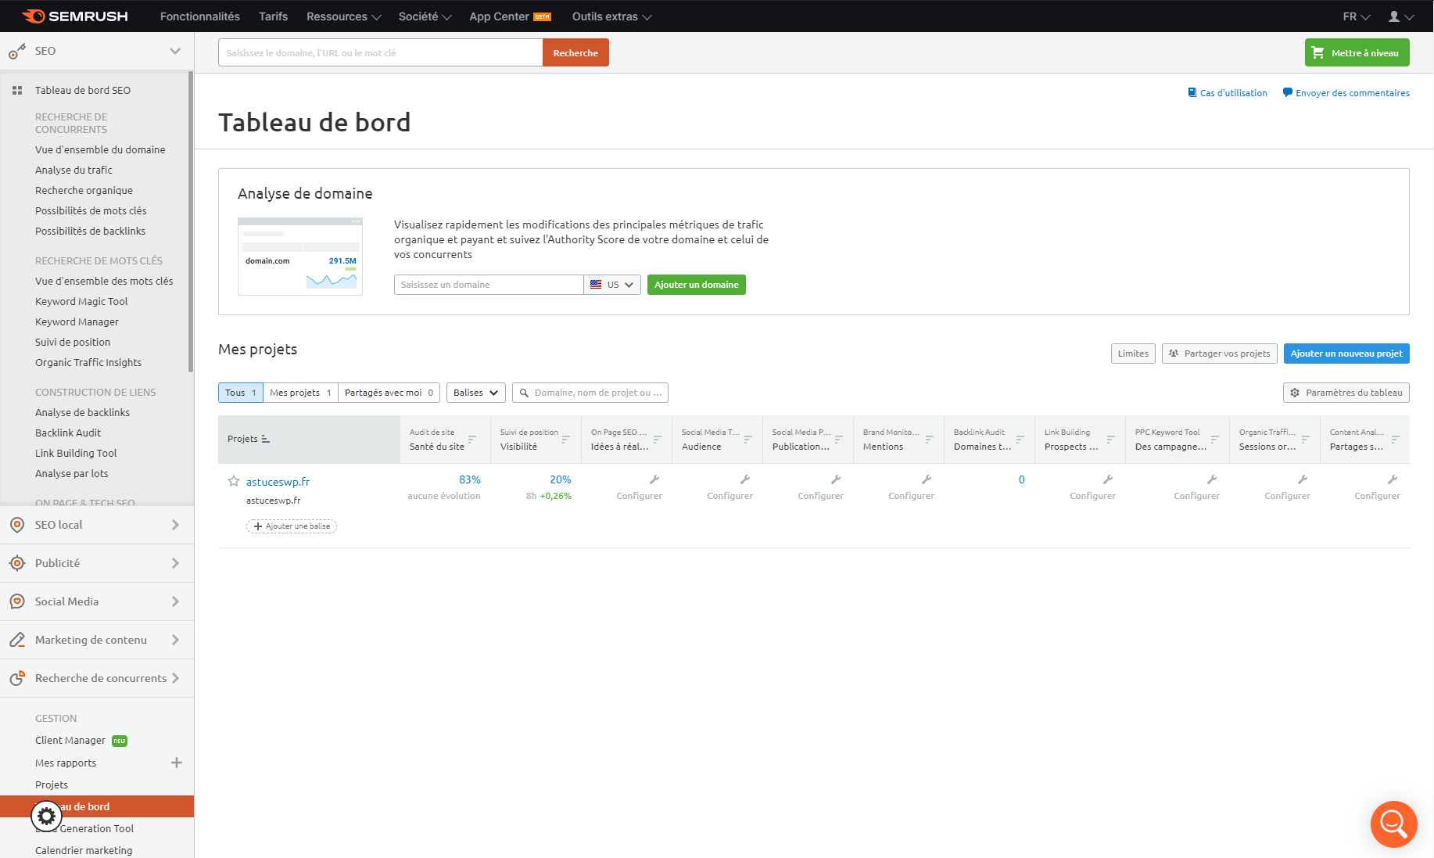This screenshot has height=858, width=1434.
Task: Open the Balises dropdown filter
Action: [x=476, y=393]
